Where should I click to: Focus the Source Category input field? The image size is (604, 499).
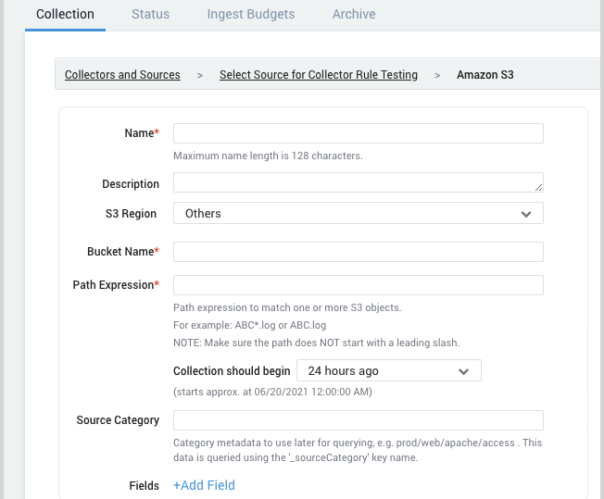[x=359, y=420]
